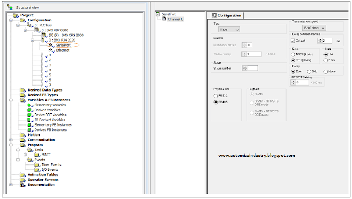Click the Elementary FB Instances icon
The height and width of the screenshot is (199, 352).
30,125
